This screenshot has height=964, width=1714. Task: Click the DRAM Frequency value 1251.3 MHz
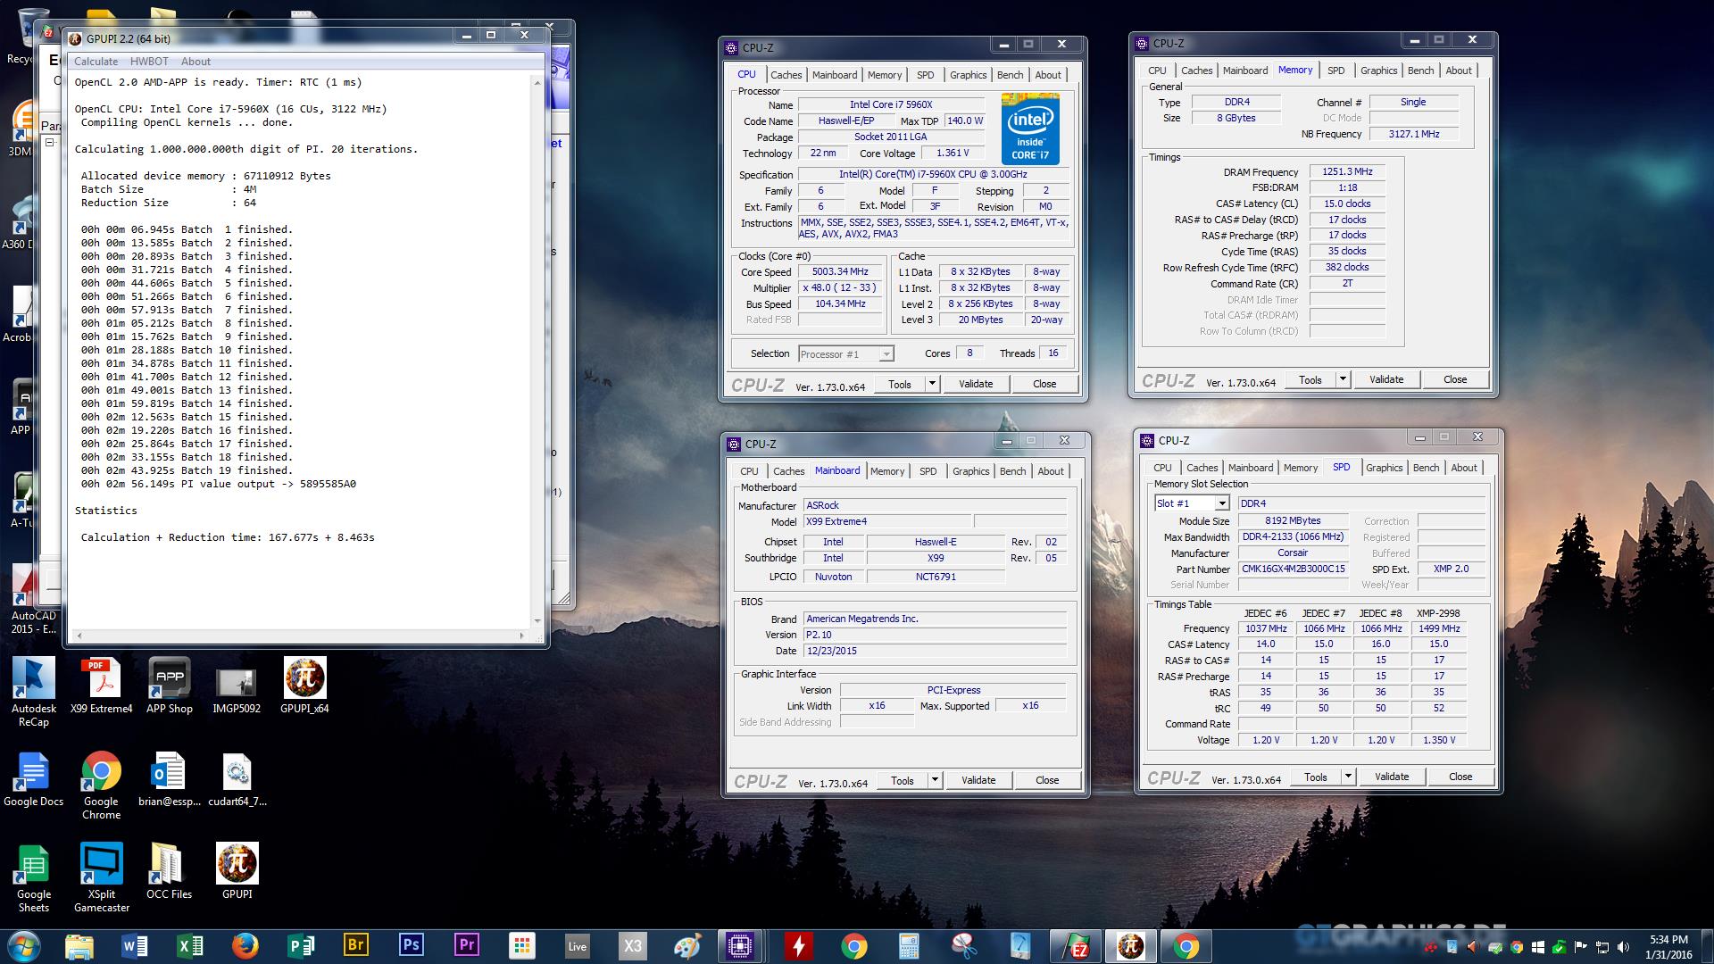[1347, 171]
